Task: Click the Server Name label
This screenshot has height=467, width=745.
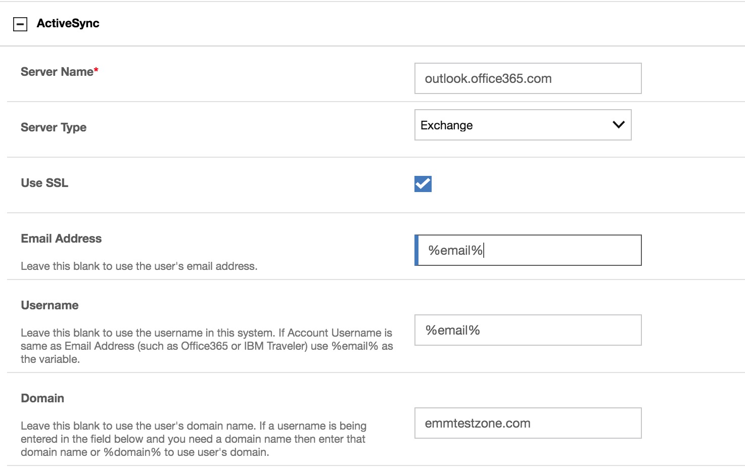Action: tap(57, 72)
